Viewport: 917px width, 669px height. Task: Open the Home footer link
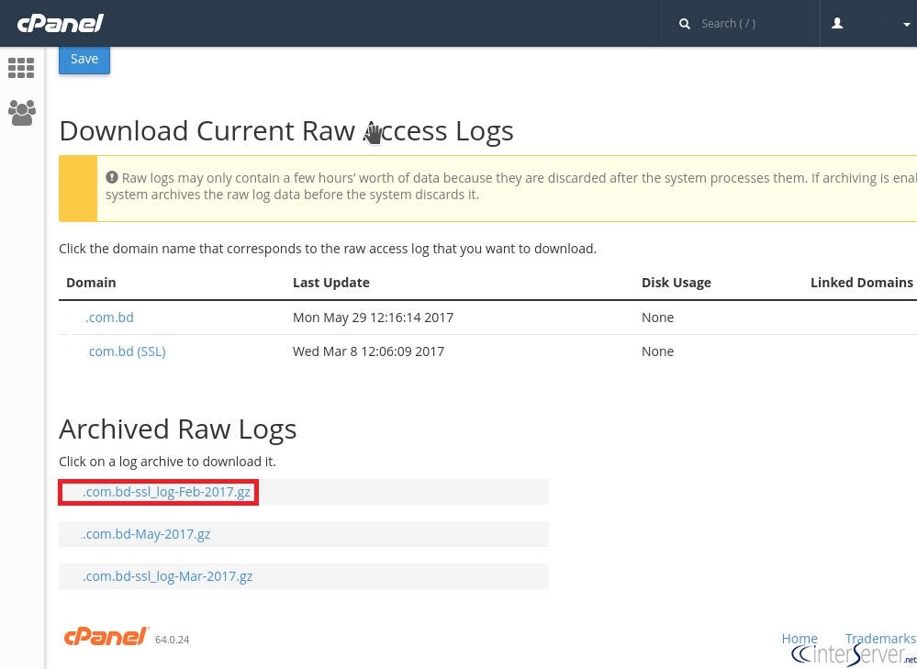click(800, 638)
